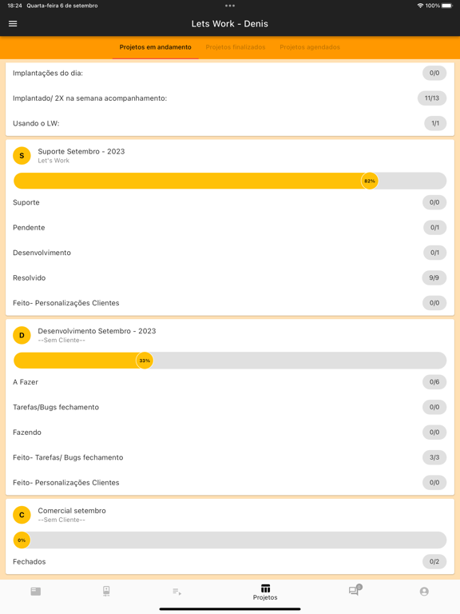460x614 pixels.
Task: Switch to Projetos agendados tab
Action: click(310, 47)
